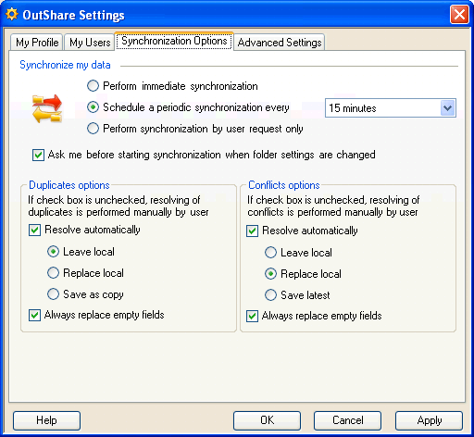This screenshot has height=437, width=474.
Task: Disable Always replace empty fields in Conflicts
Action: tap(252, 316)
